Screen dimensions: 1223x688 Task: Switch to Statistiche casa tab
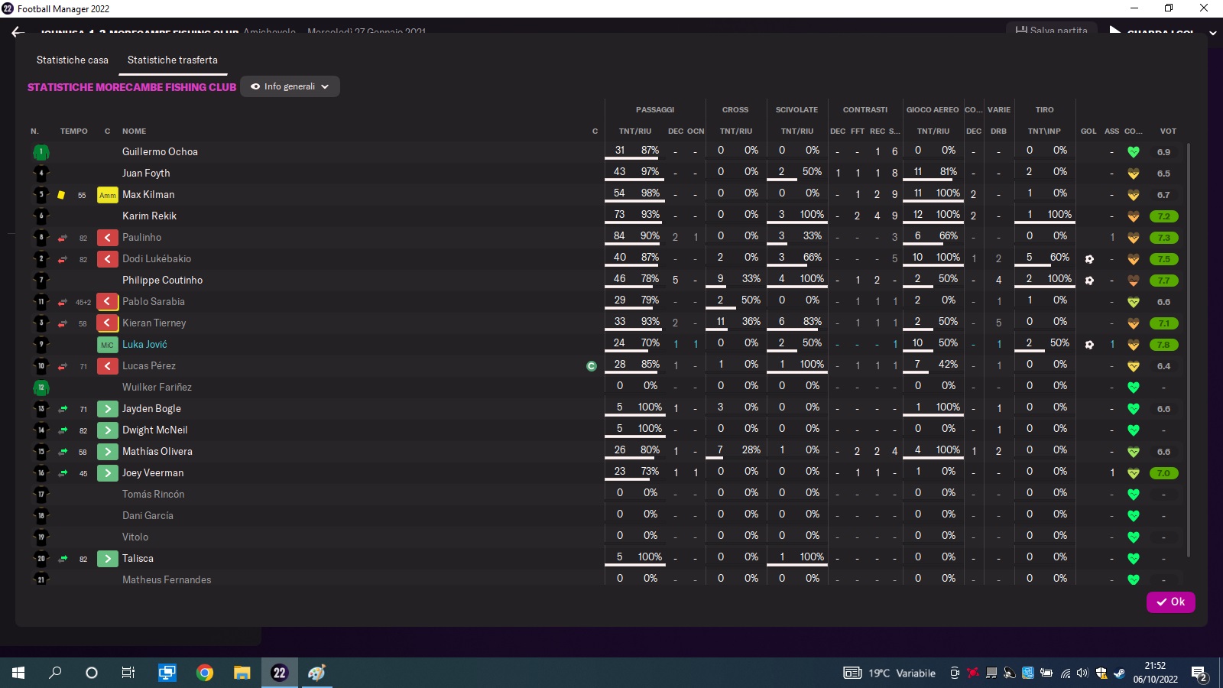point(73,60)
